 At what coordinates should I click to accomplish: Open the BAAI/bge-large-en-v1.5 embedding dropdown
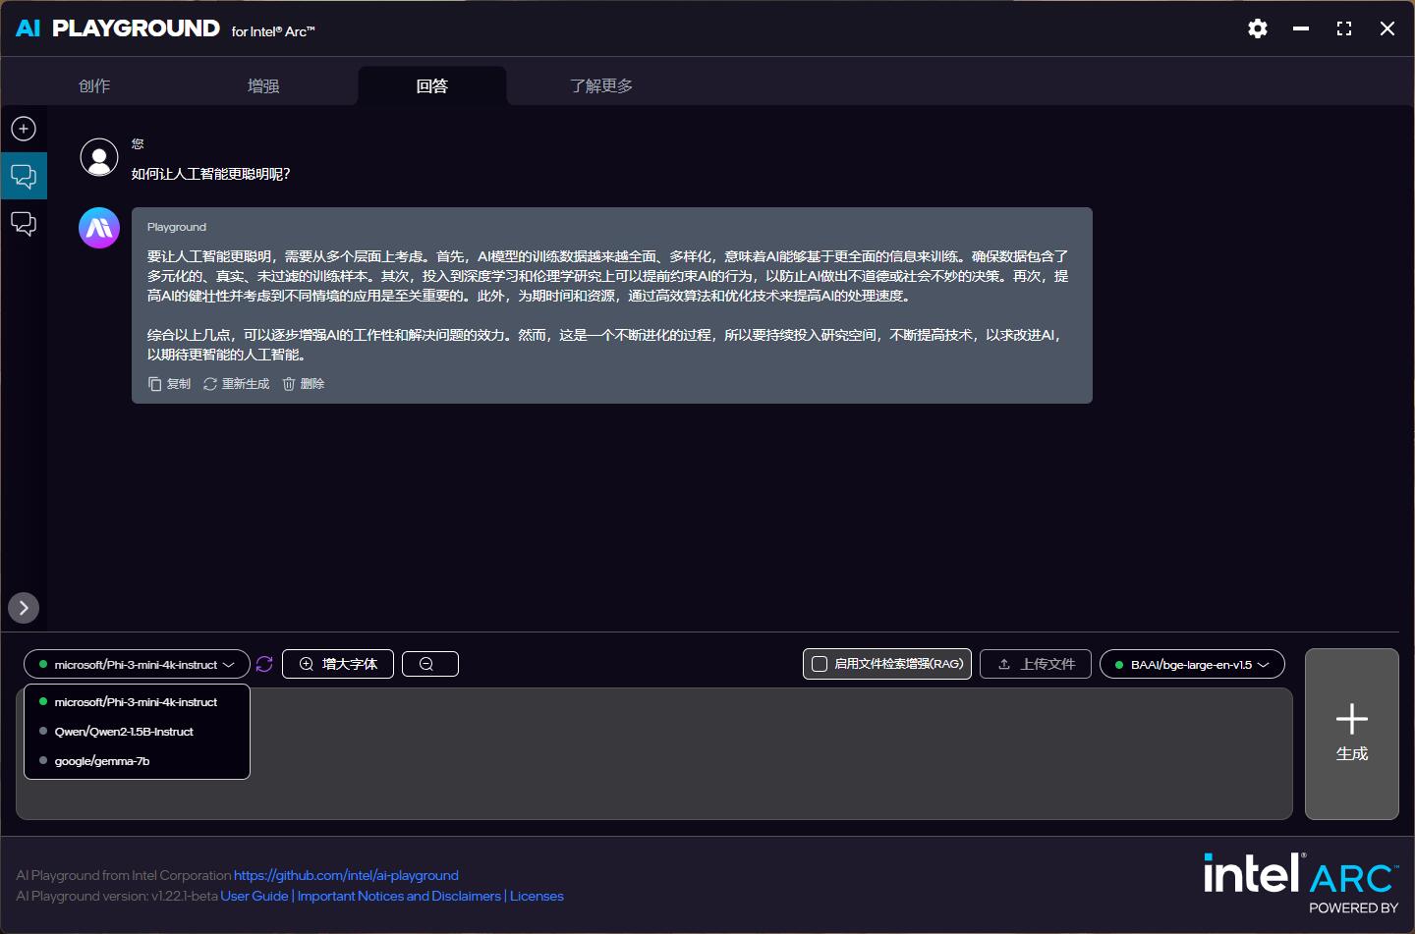(x=1192, y=665)
